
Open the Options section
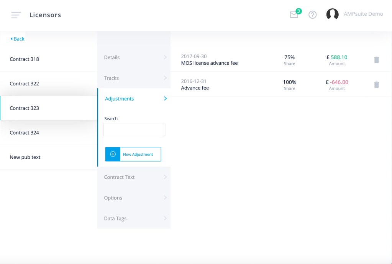click(x=134, y=198)
